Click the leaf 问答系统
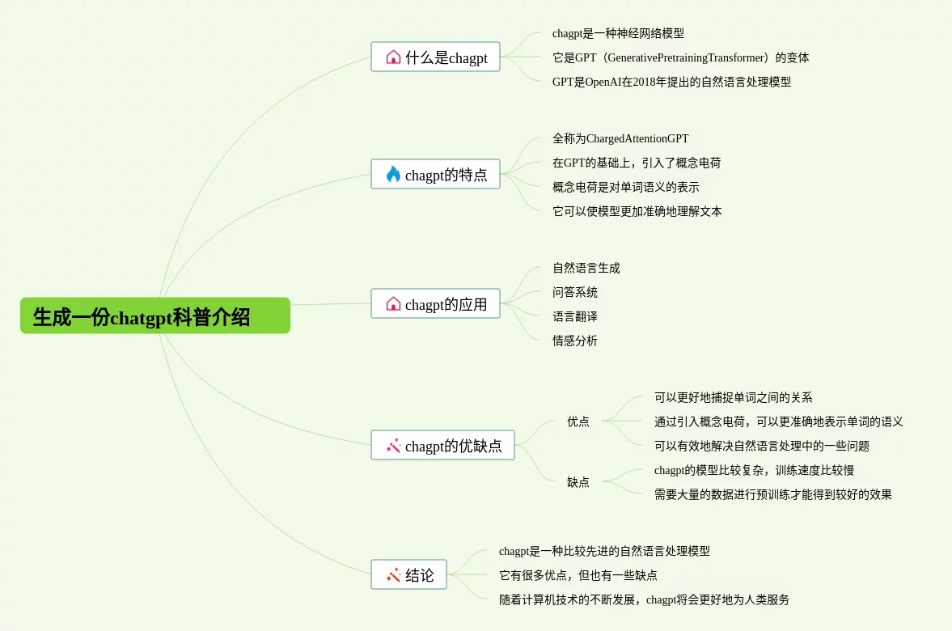The image size is (952, 631). [575, 292]
